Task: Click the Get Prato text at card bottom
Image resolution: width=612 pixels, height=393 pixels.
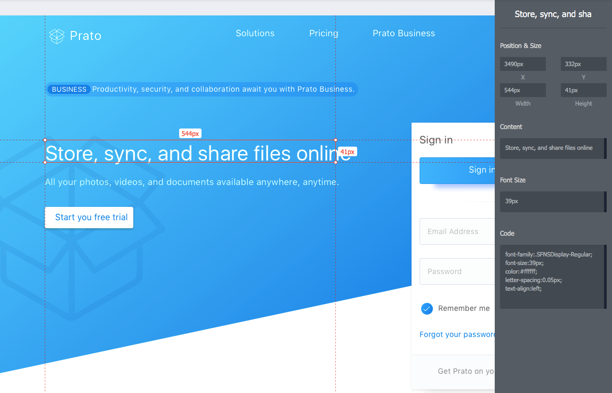Action: [466, 371]
